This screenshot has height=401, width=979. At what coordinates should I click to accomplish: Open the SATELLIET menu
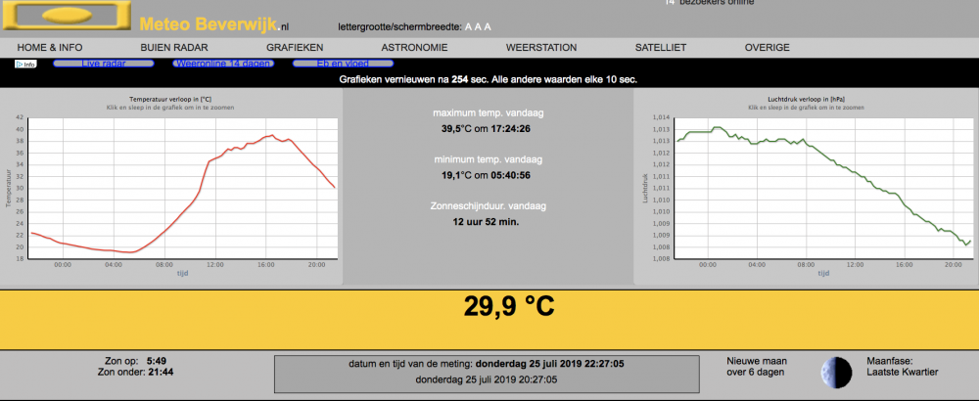[x=661, y=47]
